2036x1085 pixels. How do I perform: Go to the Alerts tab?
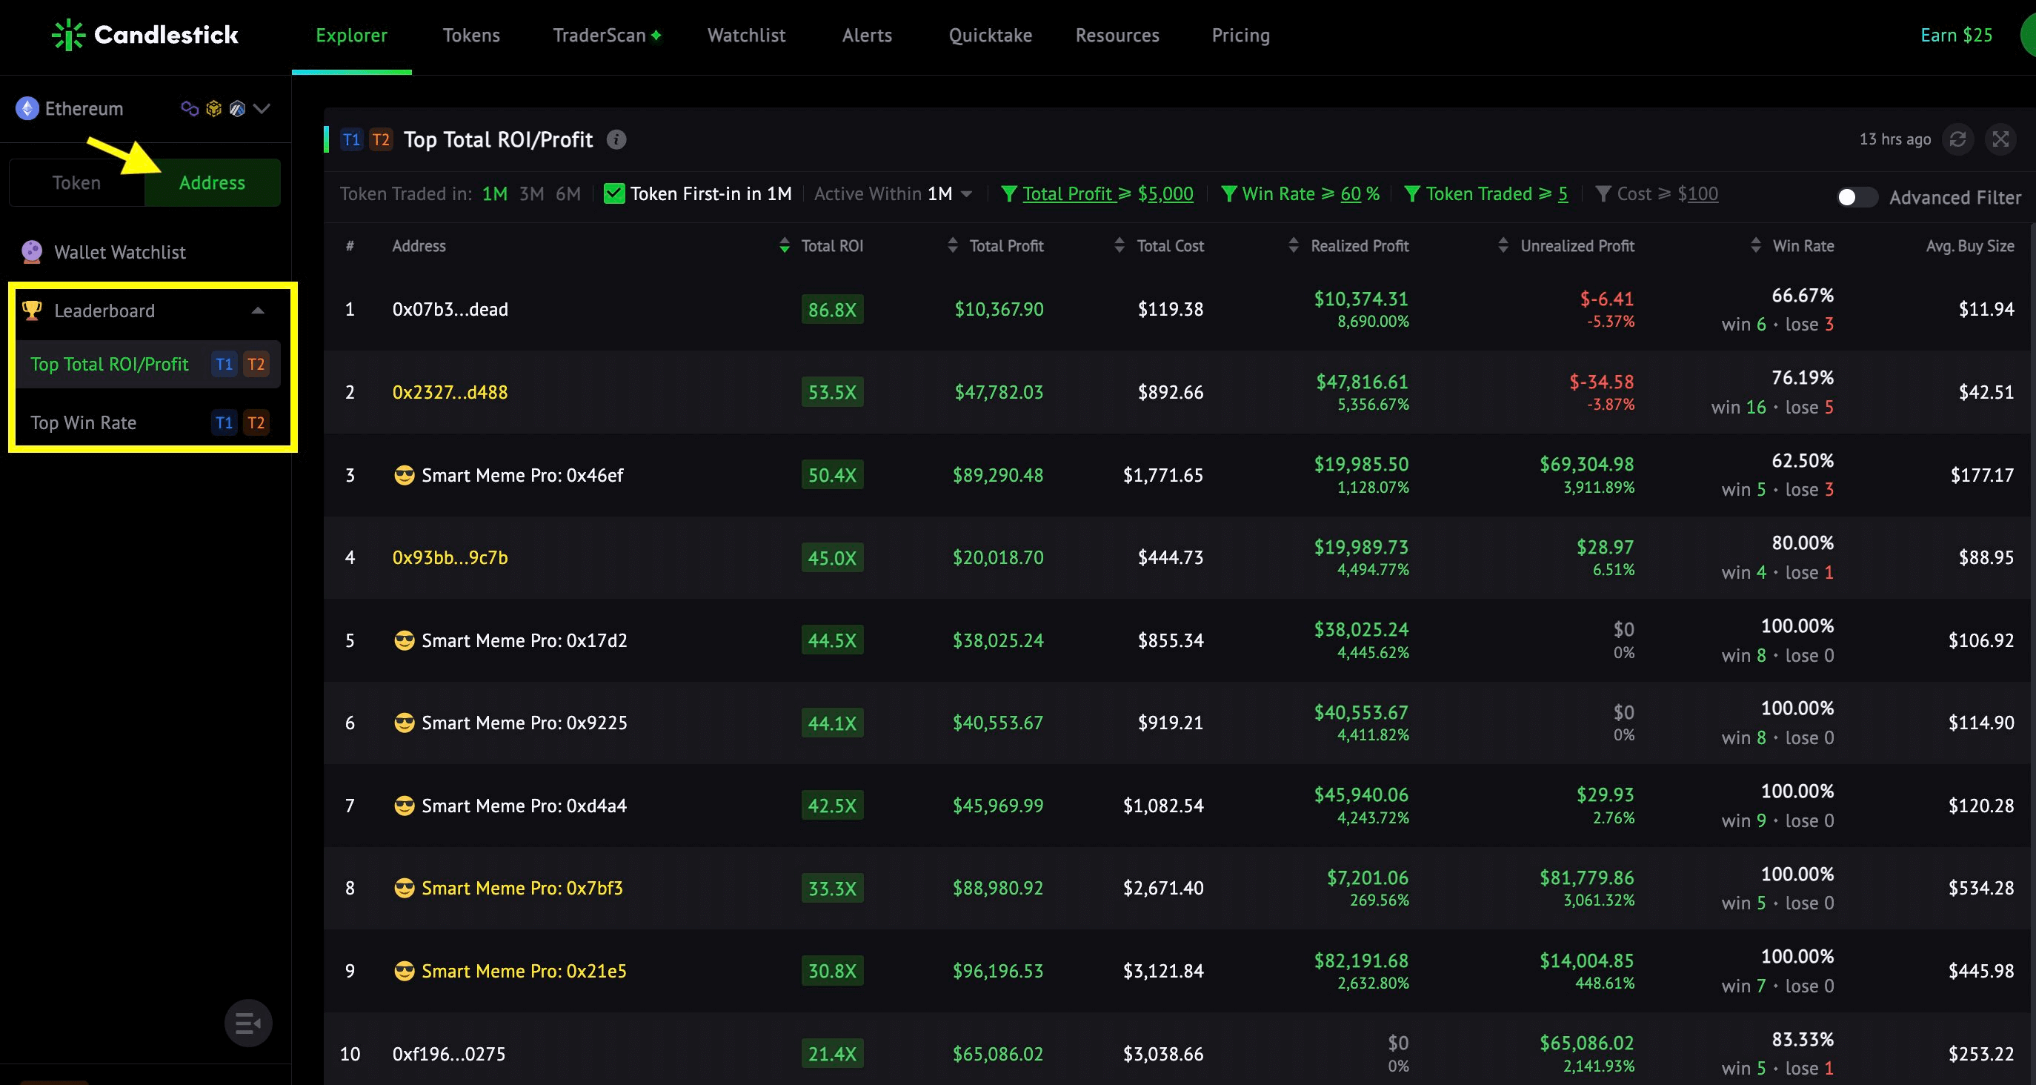click(867, 35)
